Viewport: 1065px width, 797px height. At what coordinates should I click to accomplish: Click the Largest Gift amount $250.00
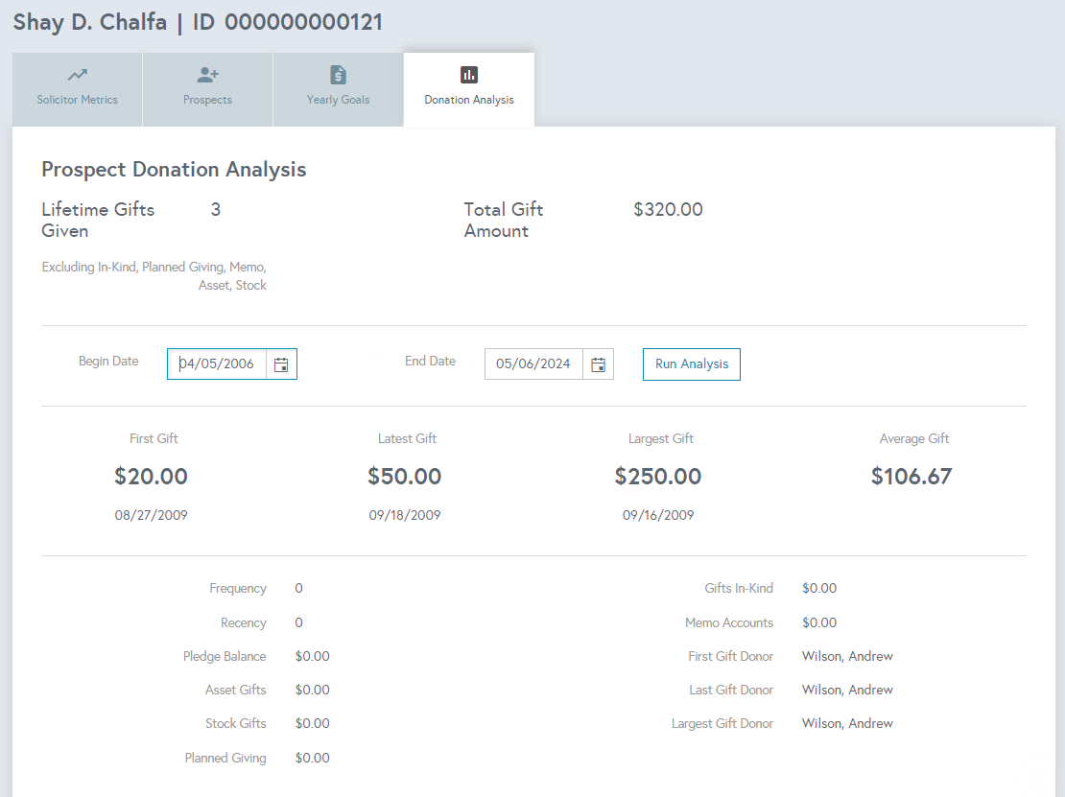[658, 477]
